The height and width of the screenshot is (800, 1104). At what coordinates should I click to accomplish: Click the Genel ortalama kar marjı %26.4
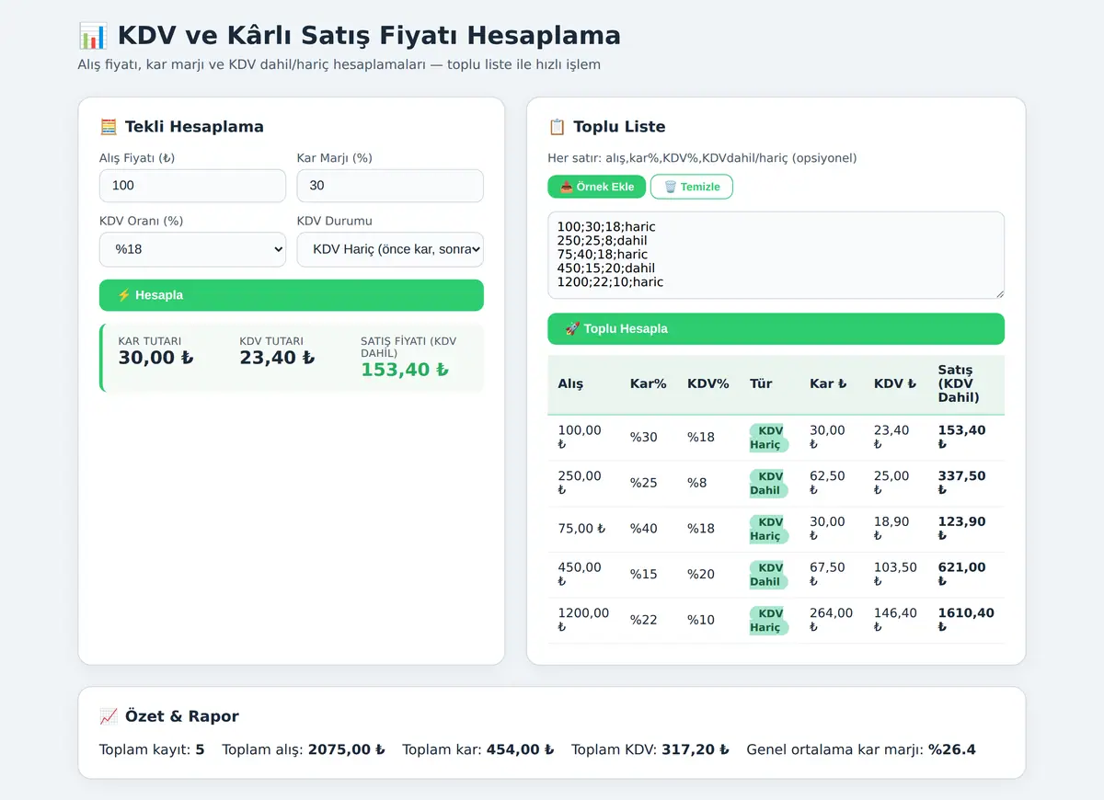(x=861, y=749)
